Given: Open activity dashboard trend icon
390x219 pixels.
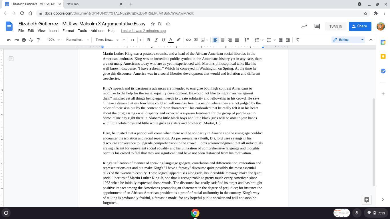Looking at the screenshot, I should click(x=304, y=26).
